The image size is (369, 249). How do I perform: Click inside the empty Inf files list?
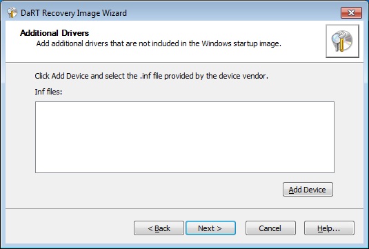185,137
